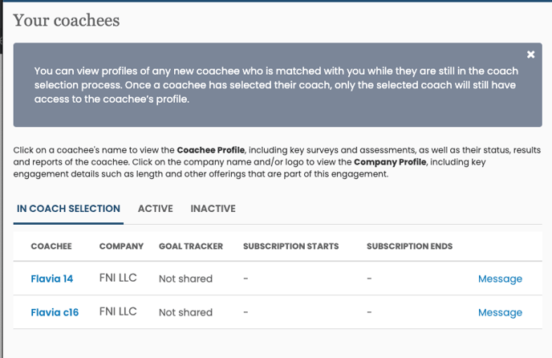The image size is (552, 358).
Task: Click FNI LLC company in Flavia c16 row
Action: point(118,311)
